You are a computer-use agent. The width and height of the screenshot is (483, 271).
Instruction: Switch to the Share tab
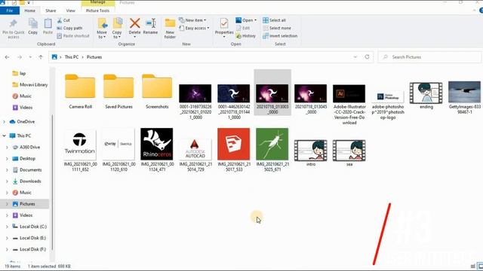pos(51,11)
